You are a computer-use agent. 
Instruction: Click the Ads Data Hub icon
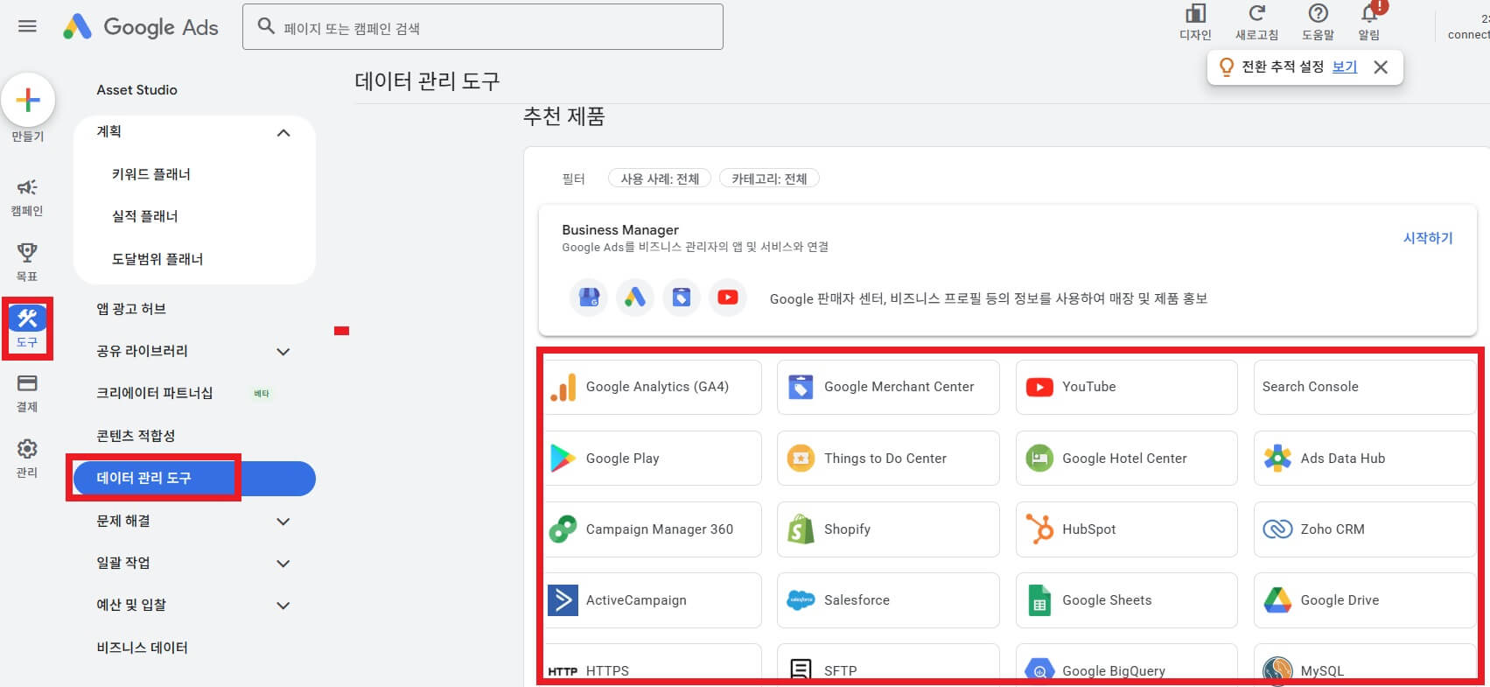coord(1277,458)
